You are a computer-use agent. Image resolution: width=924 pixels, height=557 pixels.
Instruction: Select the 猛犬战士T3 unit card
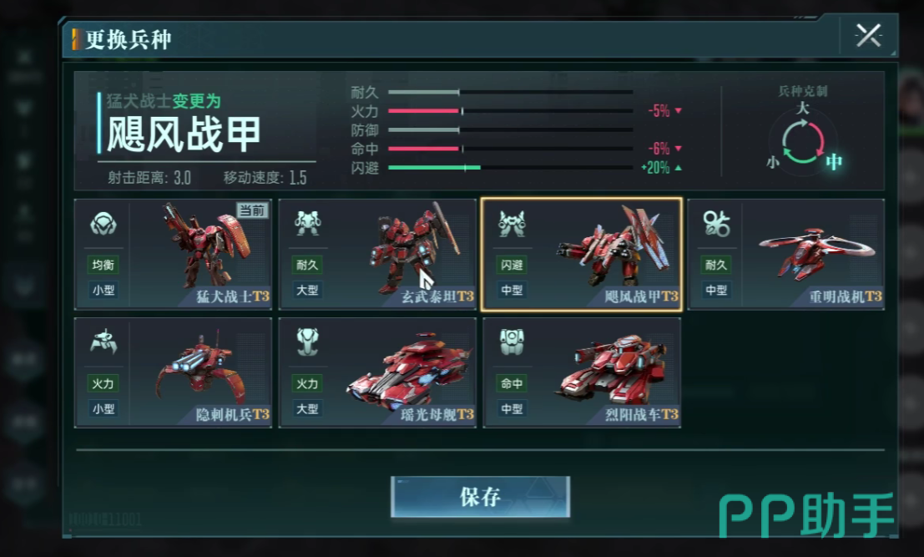[174, 254]
